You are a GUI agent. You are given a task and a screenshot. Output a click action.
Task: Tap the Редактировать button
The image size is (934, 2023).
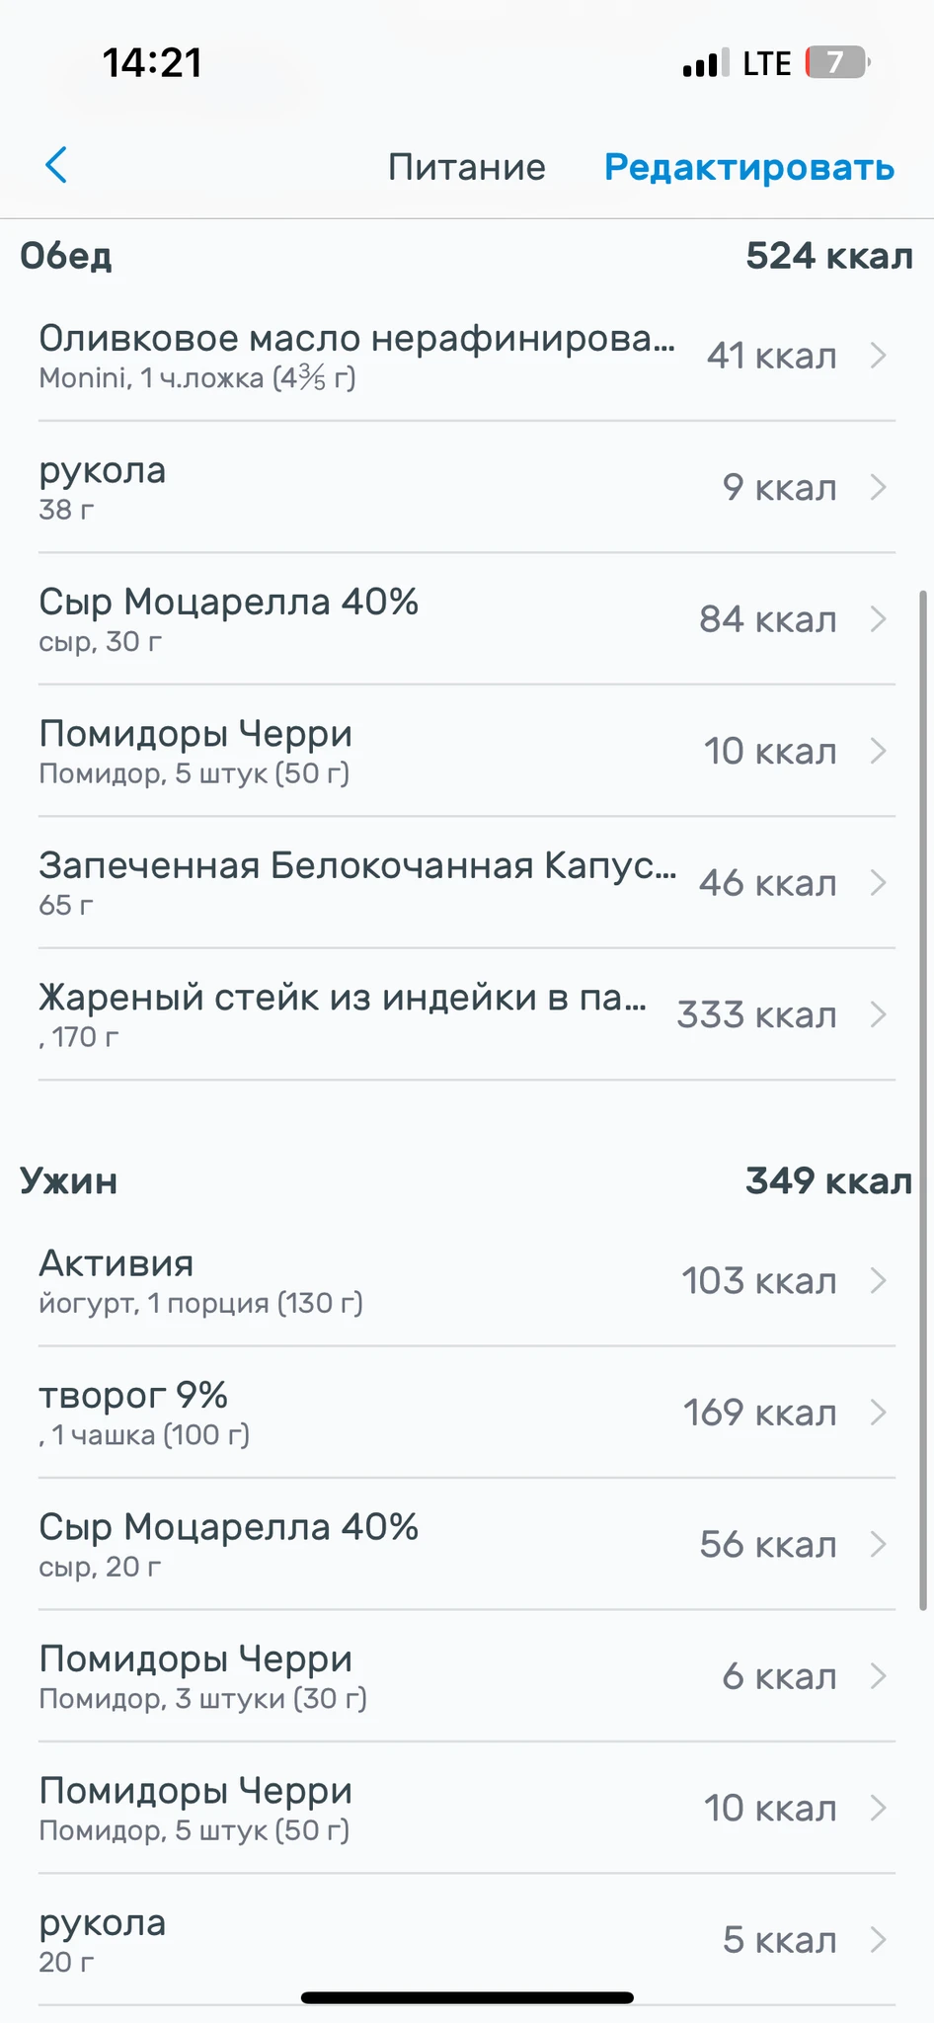coord(748,167)
